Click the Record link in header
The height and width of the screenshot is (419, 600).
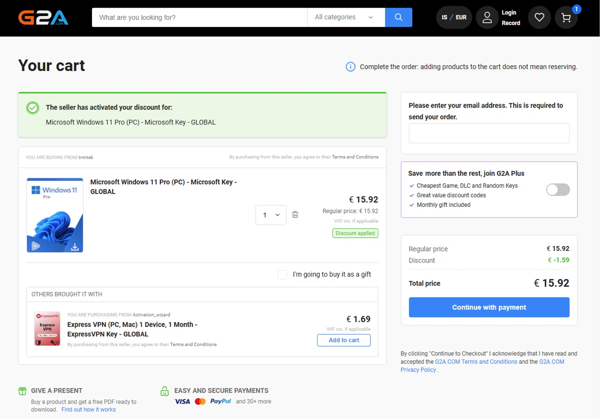[x=511, y=23]
